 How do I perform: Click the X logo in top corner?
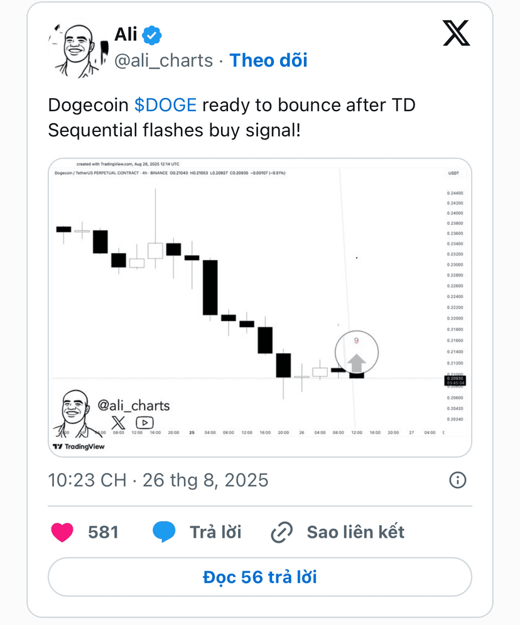pos(456,33)
